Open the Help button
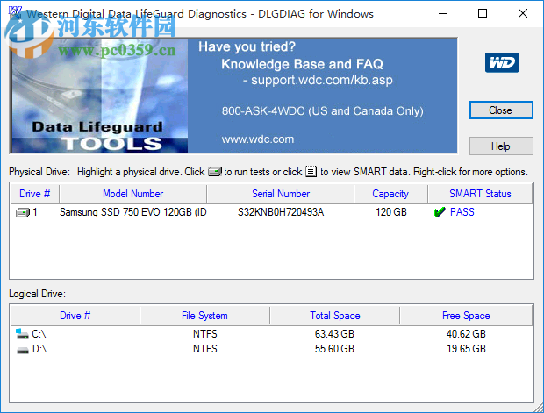 [501, 146]
